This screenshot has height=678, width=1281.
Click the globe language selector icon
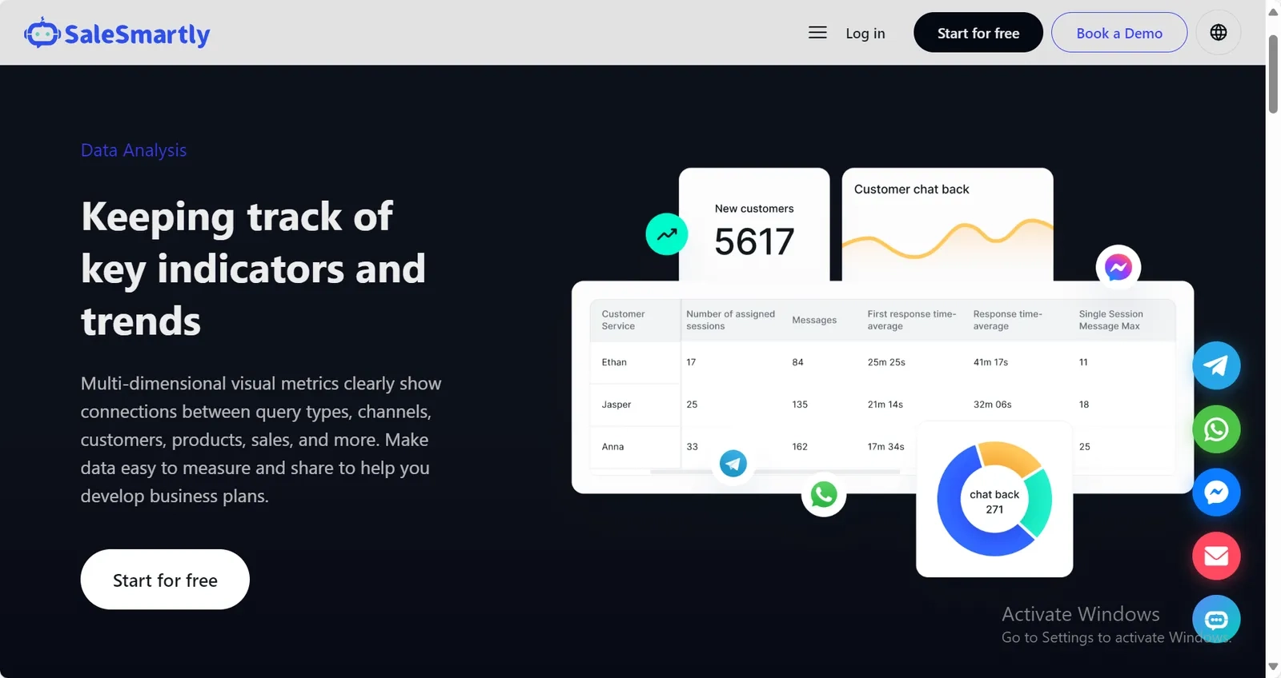click(1219, 33)
